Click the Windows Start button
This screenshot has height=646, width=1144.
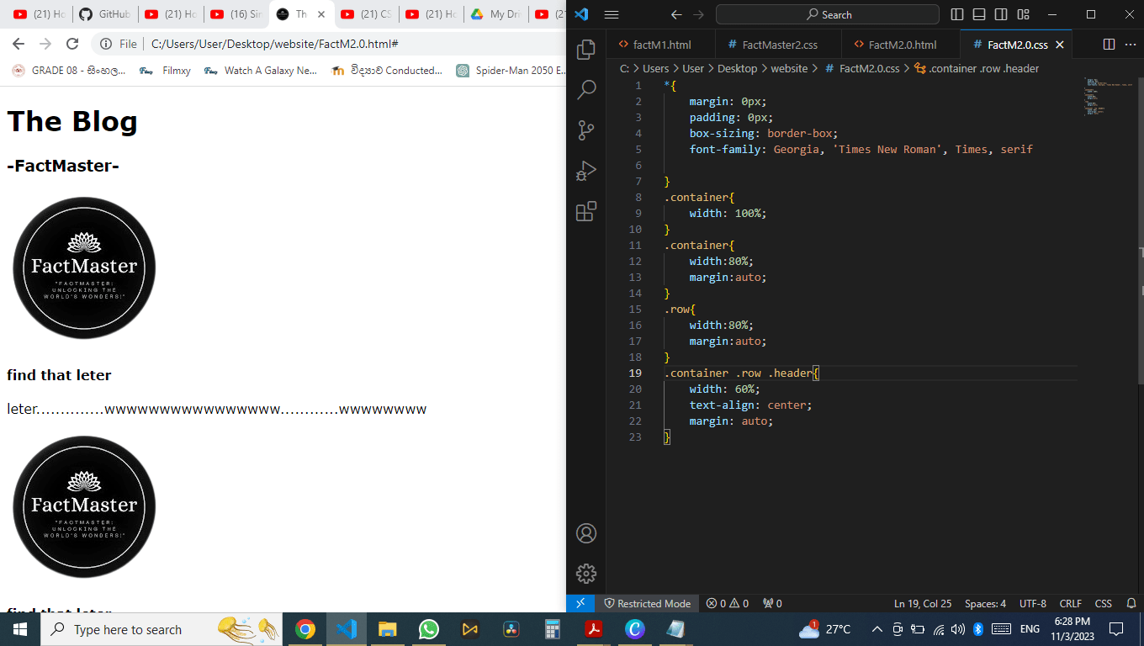(x=19, y=629)
